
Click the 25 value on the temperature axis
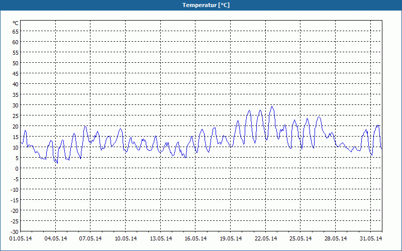[x=16, y=116]
